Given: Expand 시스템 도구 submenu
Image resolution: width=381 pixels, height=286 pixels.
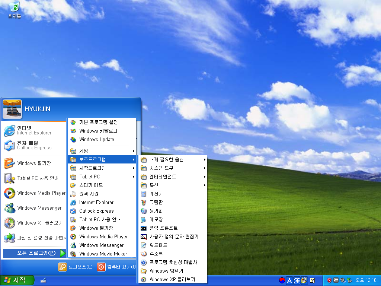Looking at the screenshot, I should 173,168.
